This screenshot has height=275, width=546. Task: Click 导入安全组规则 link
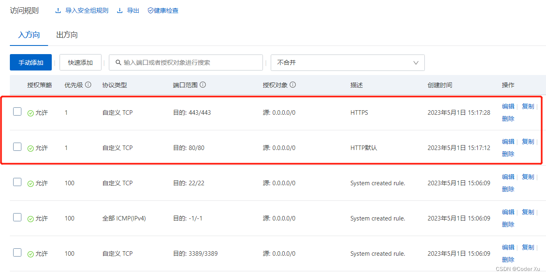pos(87,11)
